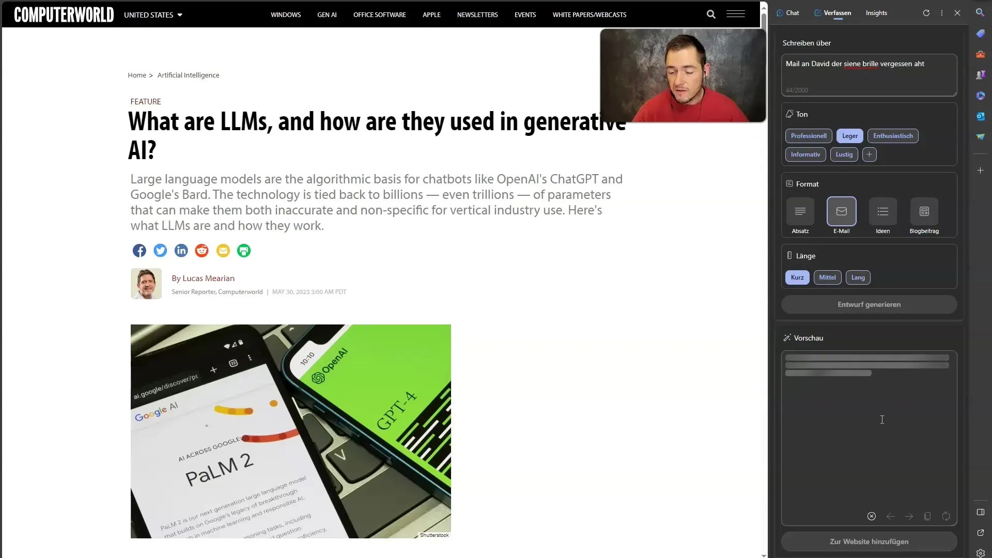The width and height of the screenshot is (992, 558).
Task: Open the GEN AI menu item
Action: pyautogui.click(x=327, y=14)
